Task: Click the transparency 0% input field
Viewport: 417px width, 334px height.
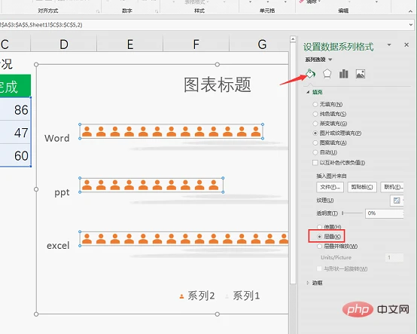Action: 385,213
